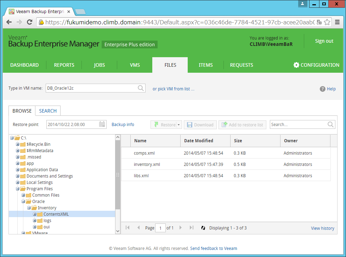The width and height of the screenshot is (346, 257).
Task: Go to the next results page
Action: pyautogui.click(x=181, y=228)
